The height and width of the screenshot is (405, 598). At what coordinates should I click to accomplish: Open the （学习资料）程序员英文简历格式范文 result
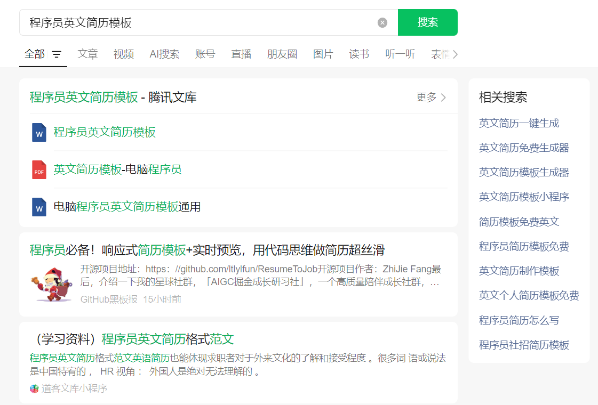132,339
